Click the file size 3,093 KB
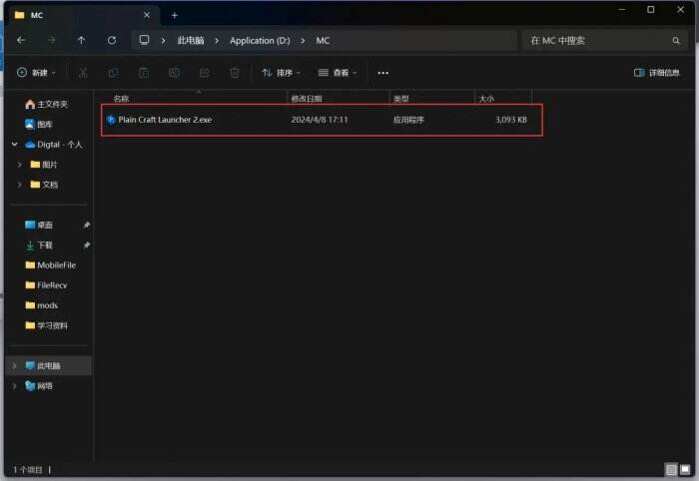699x481 pixels. pos(511,120)
